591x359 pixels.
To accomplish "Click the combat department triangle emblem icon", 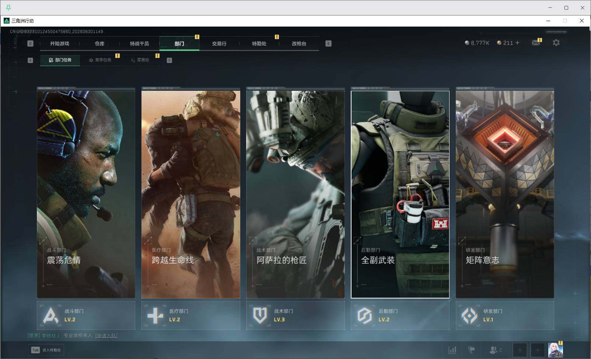I will click(50, 316).
